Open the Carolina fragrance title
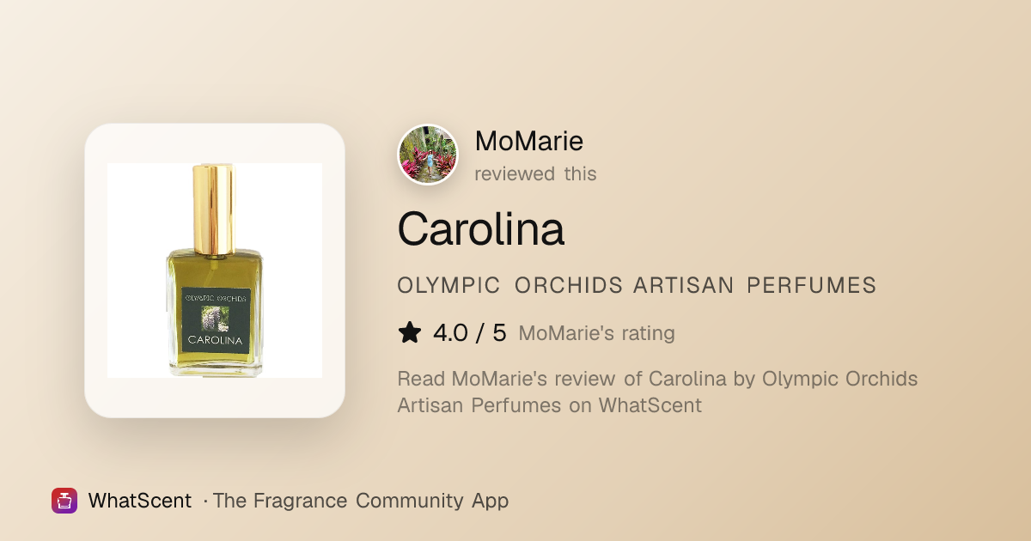The width and height of the screenshot is (1031, 541). tap(481, 228)
